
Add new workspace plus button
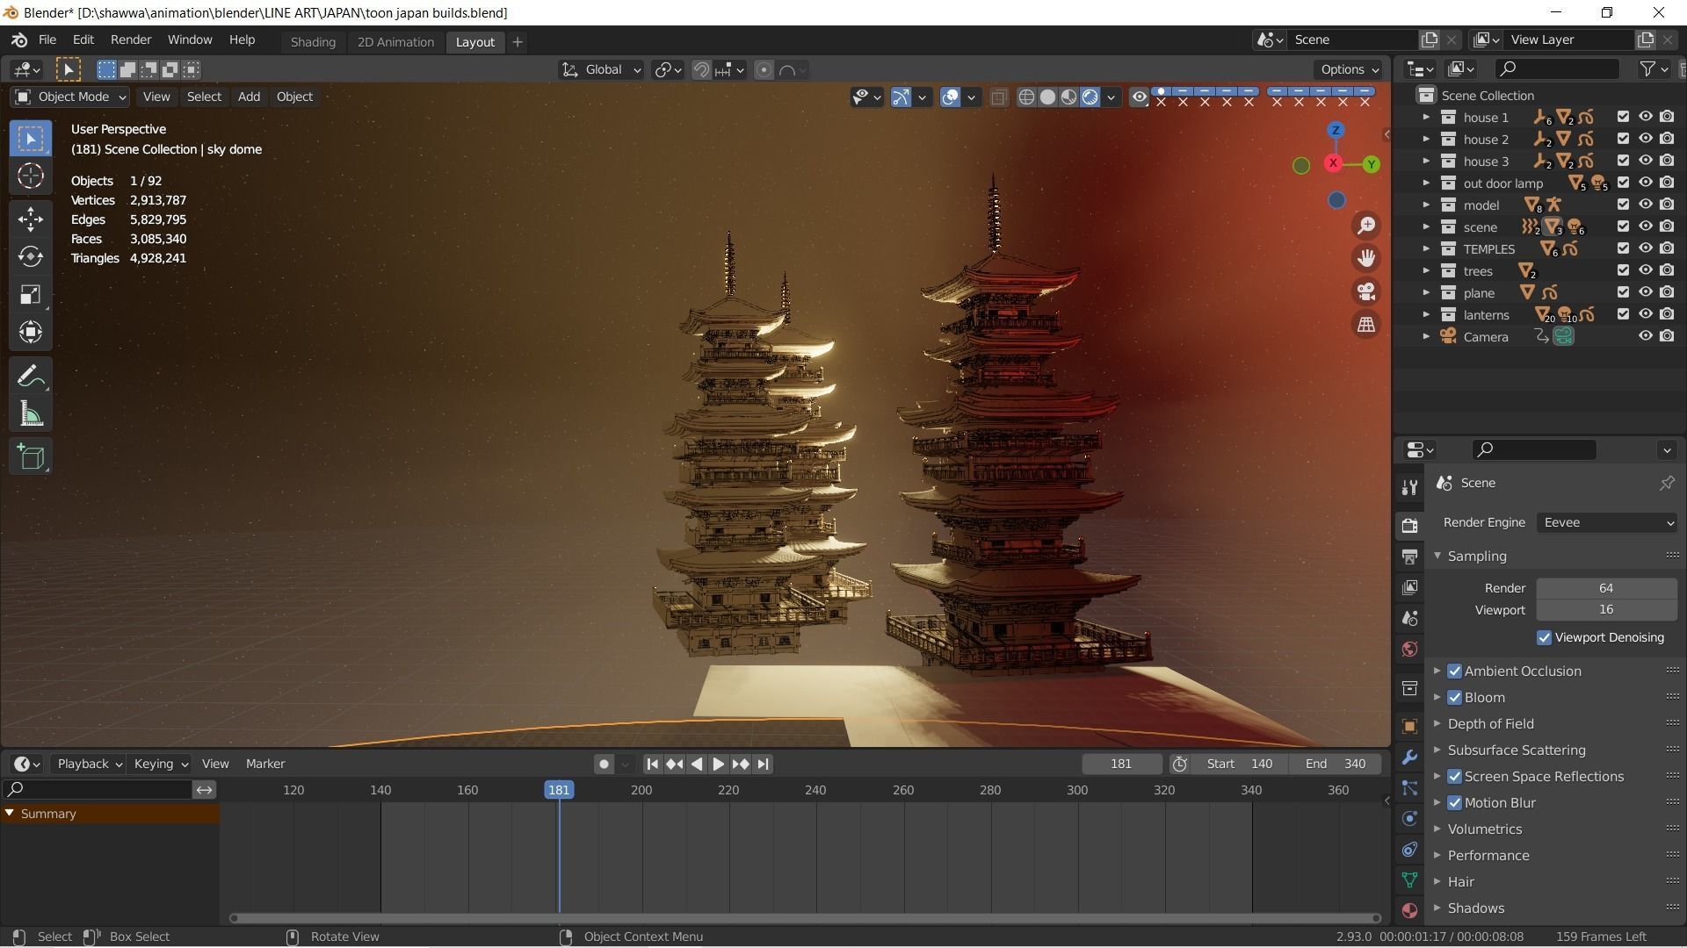518,41
